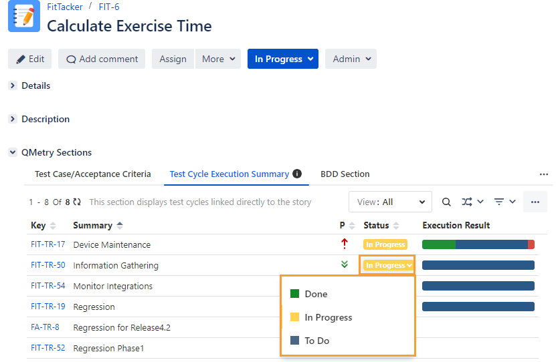This screenshot has width=556, height=362.
Task: Click the refresh icon beside 'Of 8'
Action: (77, 202)
